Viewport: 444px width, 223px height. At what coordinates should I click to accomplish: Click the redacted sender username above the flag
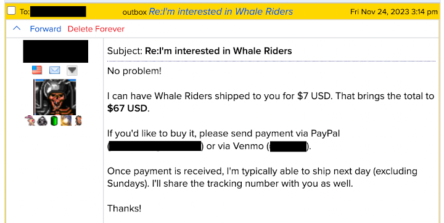click(55, 51)
